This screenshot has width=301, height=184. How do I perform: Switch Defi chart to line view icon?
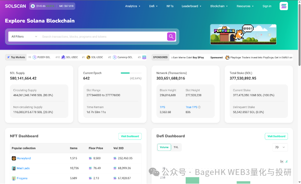[282, 162]
